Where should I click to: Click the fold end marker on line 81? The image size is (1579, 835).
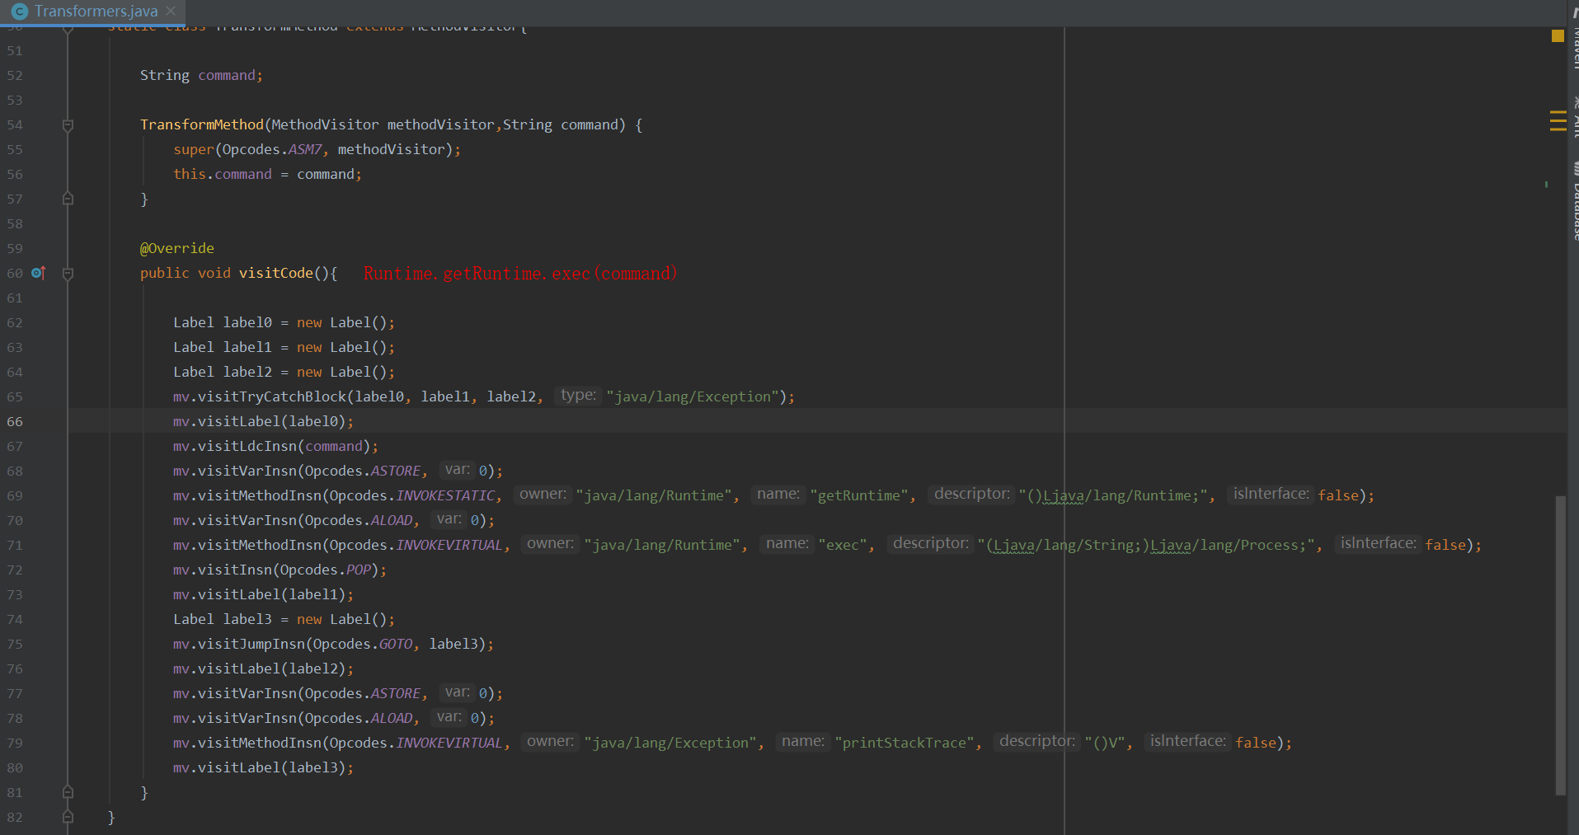[x=68, y=792]
